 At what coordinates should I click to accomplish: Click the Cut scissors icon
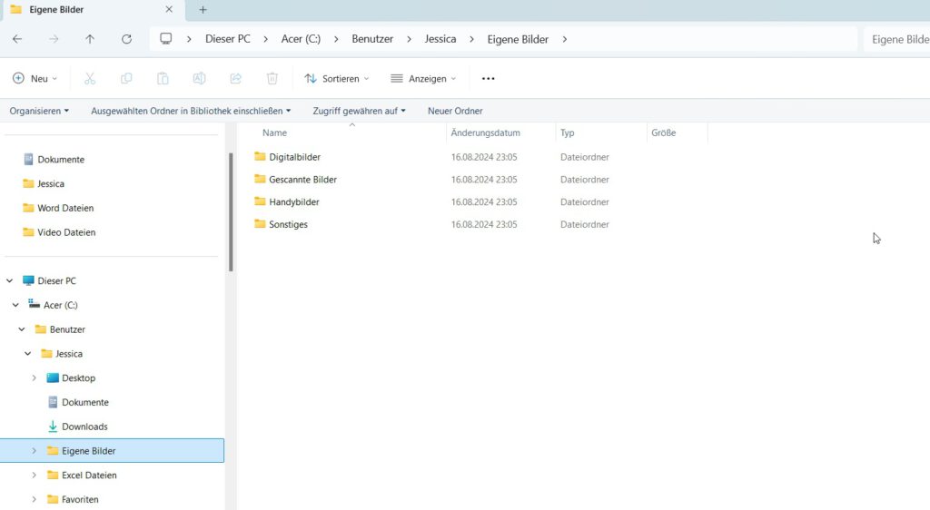tap(90, 78)
